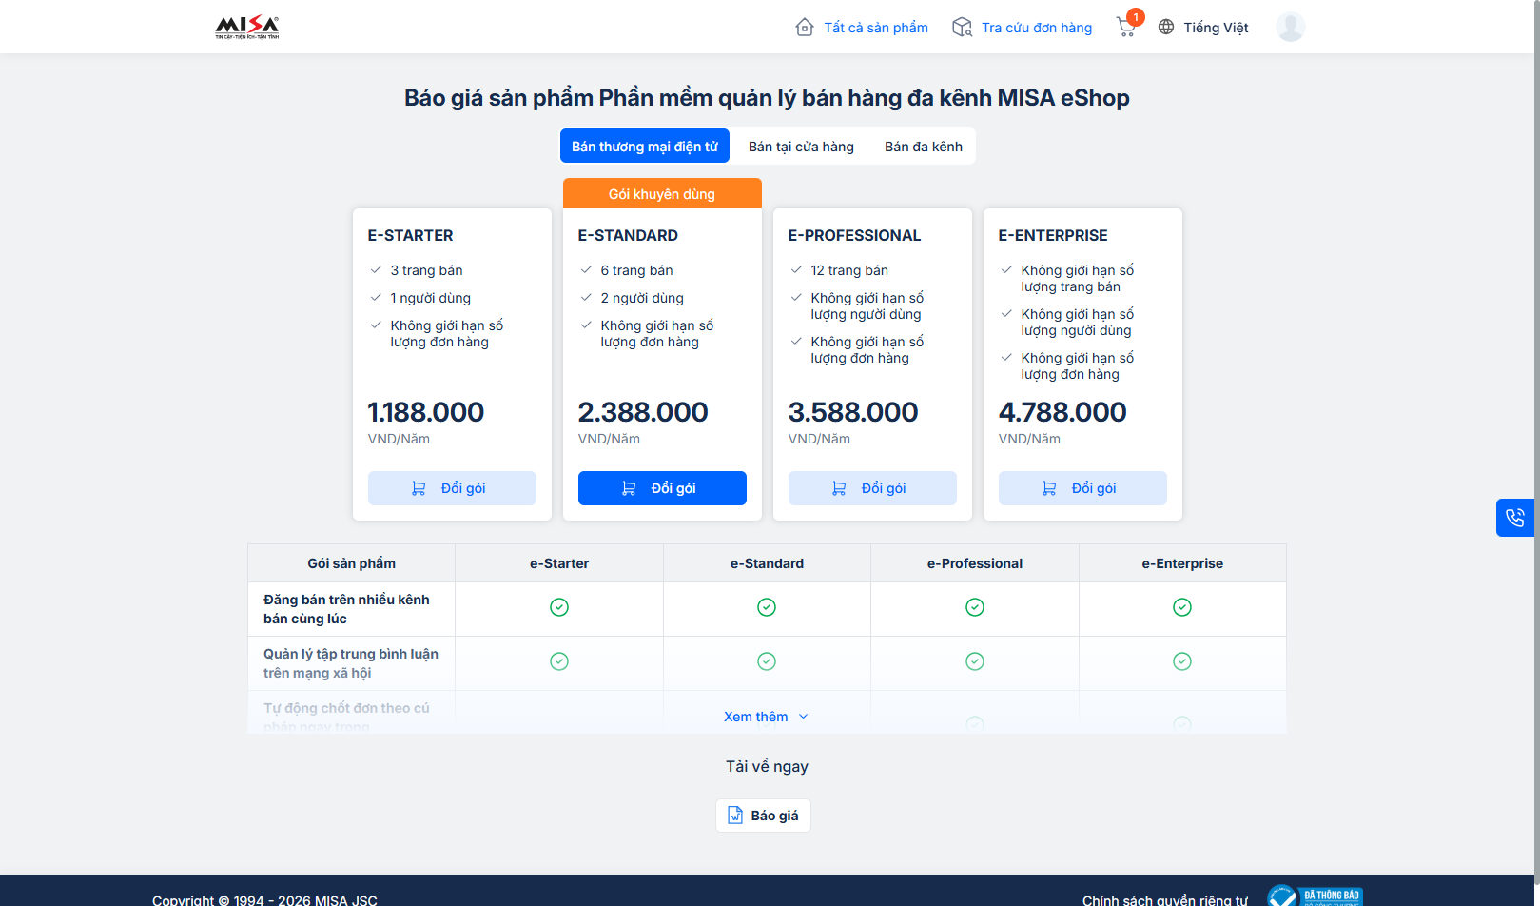1540x906 pixels.
Task: Open the user avatar profile
Action: click(x=1290, y=28)
